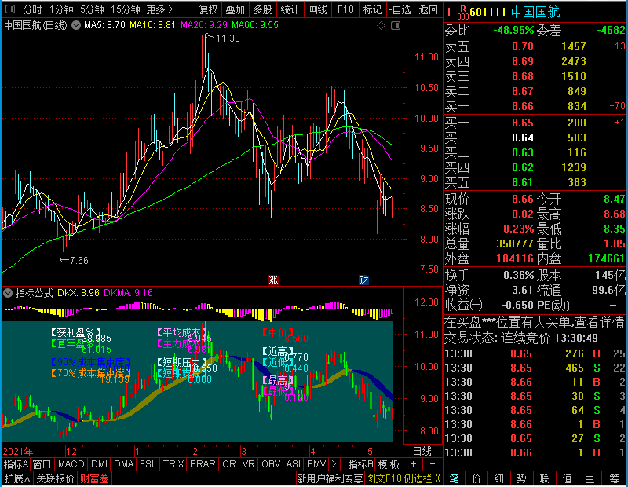Click the 返回 back button
This screenshot has height=487, width=628.
tap(428, 9)
